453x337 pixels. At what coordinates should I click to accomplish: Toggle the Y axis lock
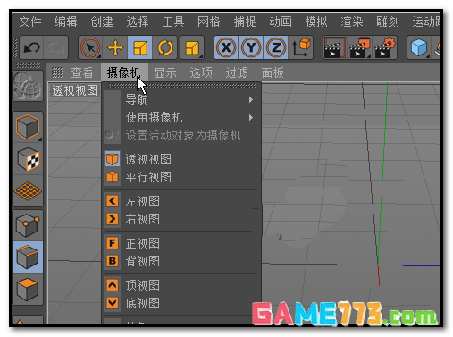click(x=251, y=47)
